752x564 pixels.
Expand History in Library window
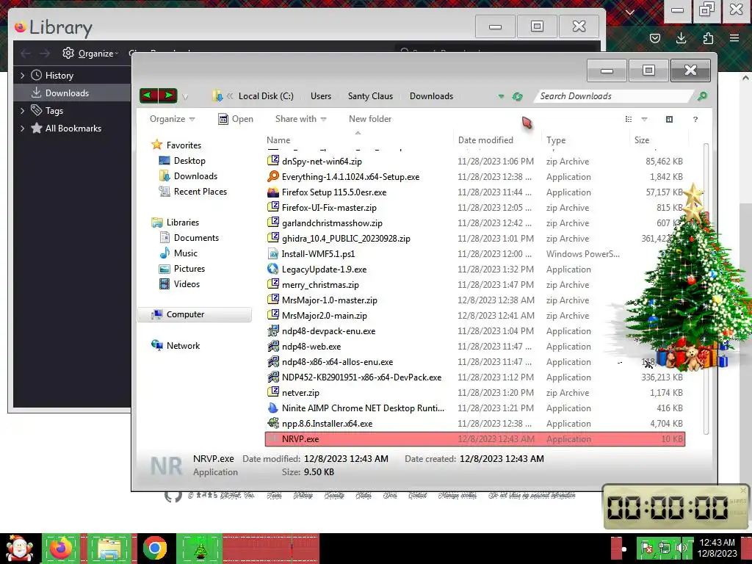coord(22,76)
